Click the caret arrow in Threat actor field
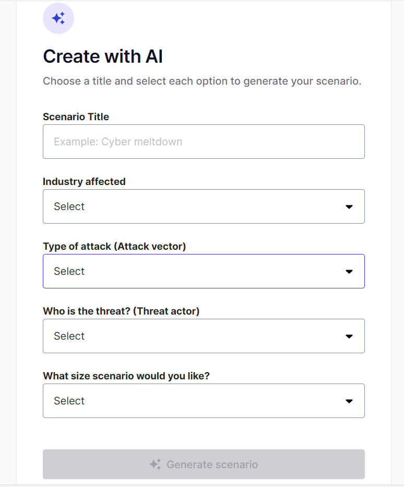 tap(349, 337)
